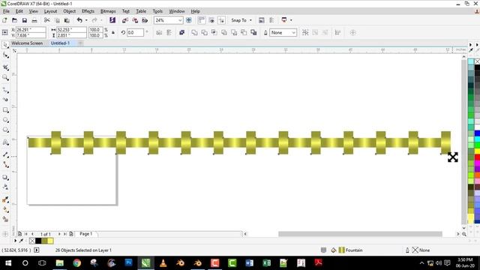Click the Import icon
This screenshot has height=270, width=480.
pyautogui.click(x=125, y=20)
